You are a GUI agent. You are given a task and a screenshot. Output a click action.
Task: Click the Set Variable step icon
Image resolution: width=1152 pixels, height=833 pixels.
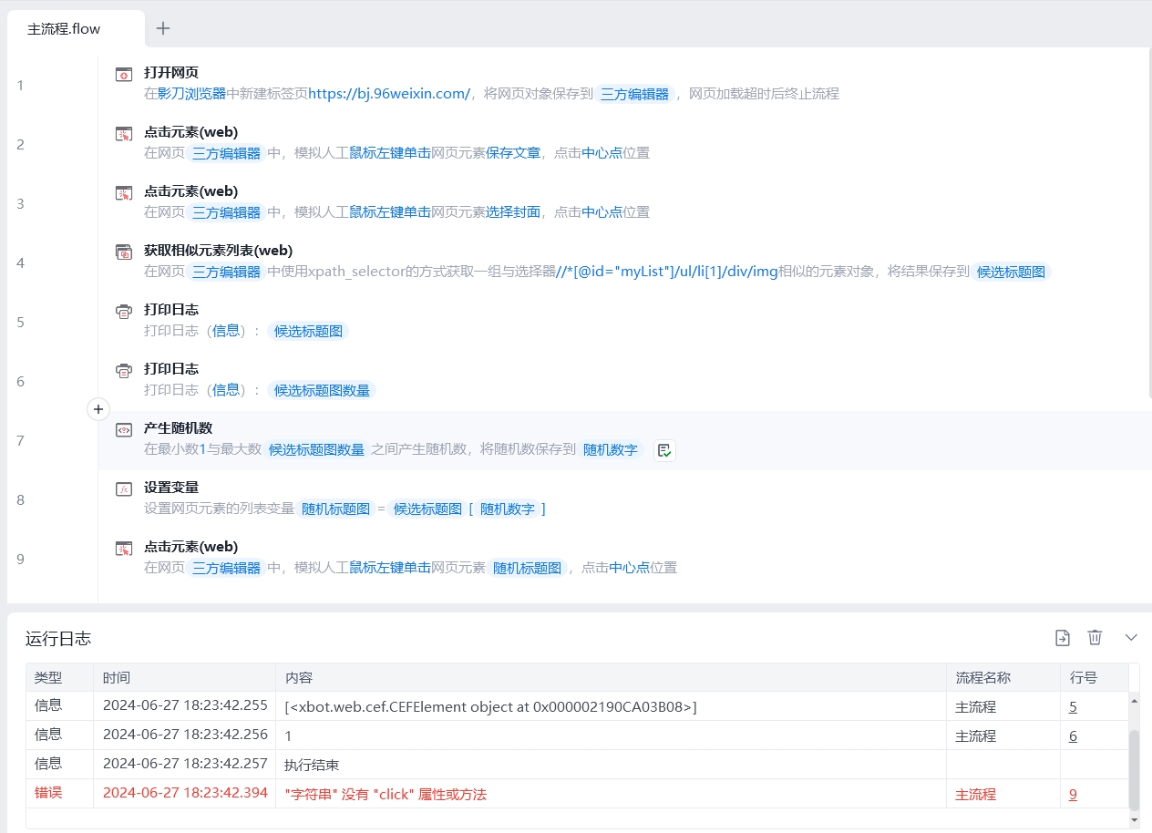pyautogui.click(x=124, y=488)
